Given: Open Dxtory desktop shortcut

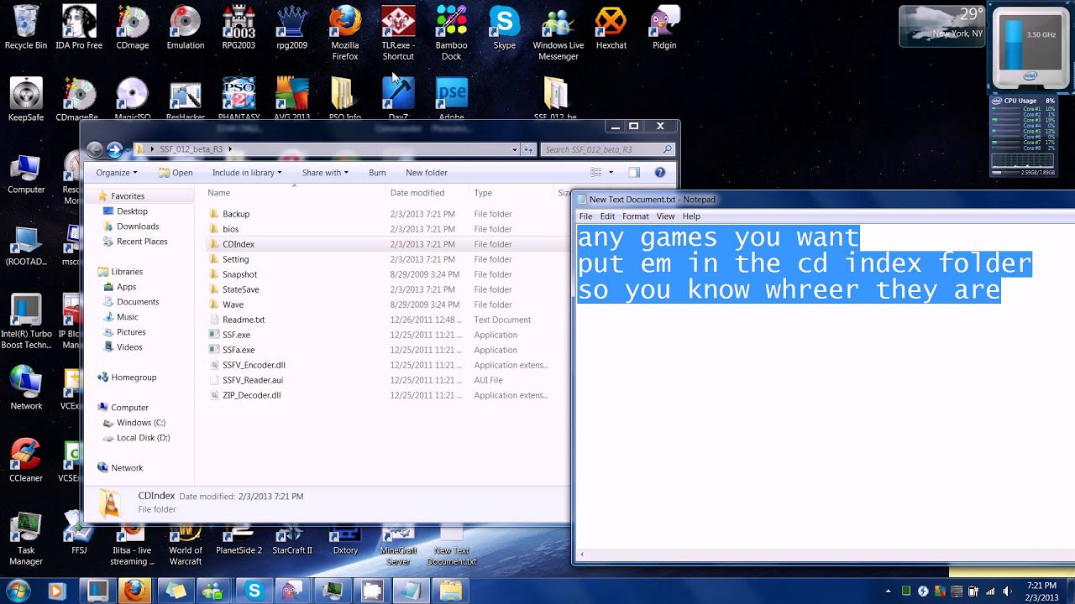Looking at the screenshot, I should tap(345, 540).
